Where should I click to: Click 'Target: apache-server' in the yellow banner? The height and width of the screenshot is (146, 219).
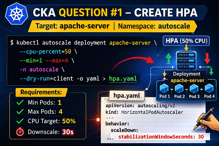click(72, 26)
